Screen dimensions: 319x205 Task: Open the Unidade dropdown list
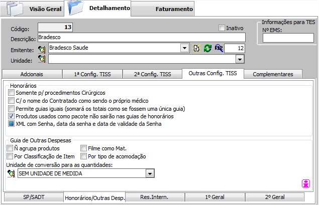(x=240, y=59)
